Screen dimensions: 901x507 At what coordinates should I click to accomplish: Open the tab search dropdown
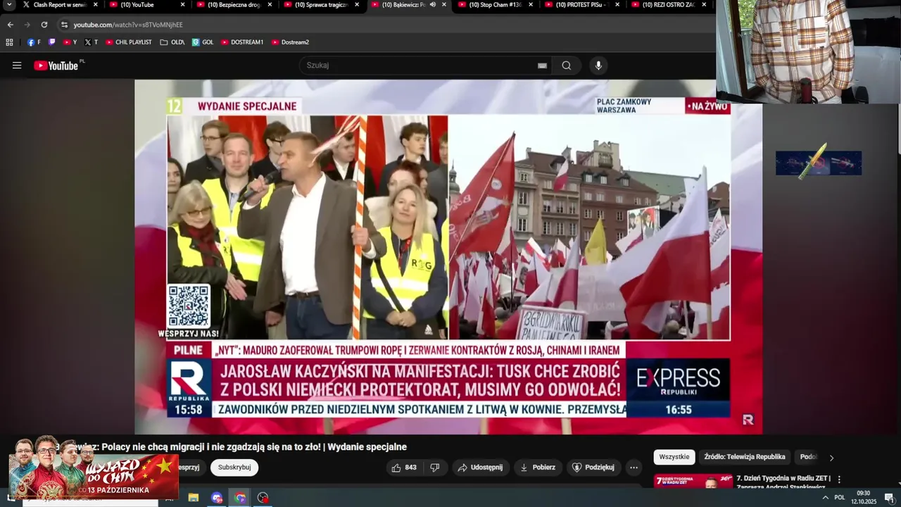click(x=9, y=5)
